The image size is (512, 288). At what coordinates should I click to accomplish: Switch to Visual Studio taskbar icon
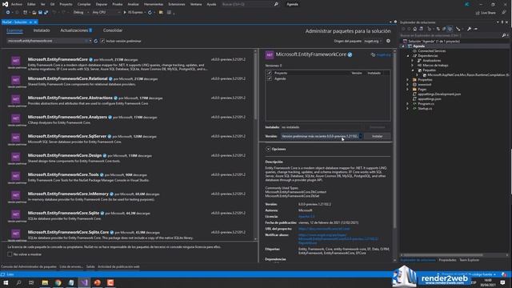point(84,282)
